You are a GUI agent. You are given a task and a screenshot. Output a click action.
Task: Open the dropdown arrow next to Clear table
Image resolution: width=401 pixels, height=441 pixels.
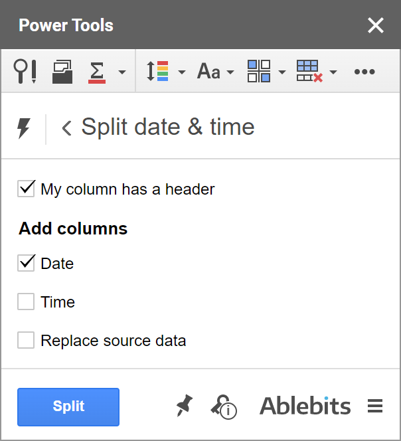click(x=333, y=72)
